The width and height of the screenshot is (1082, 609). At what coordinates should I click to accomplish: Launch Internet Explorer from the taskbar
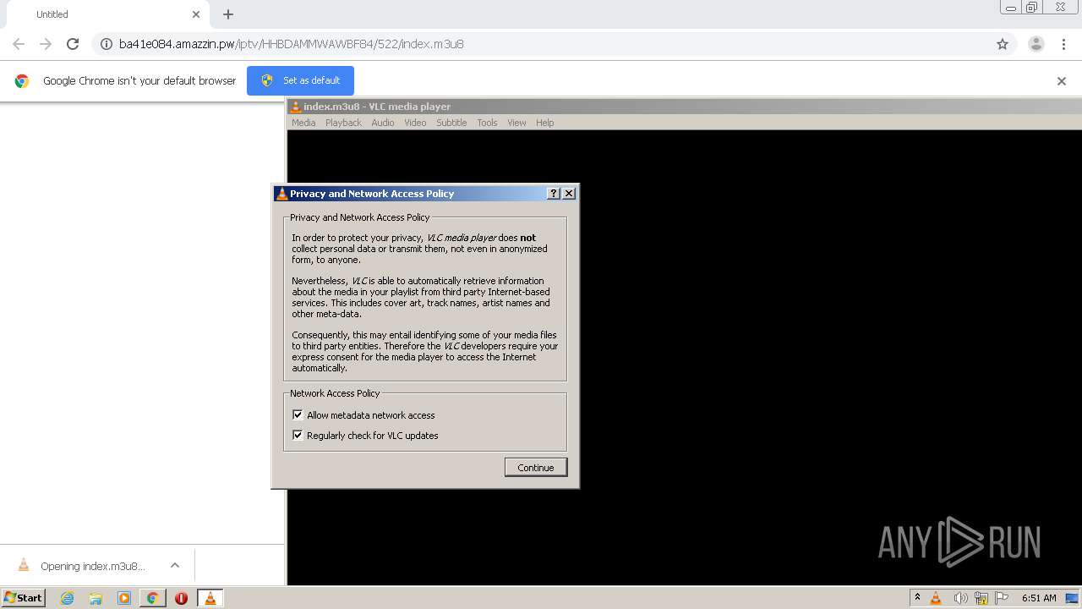click(x=67, y=598)
